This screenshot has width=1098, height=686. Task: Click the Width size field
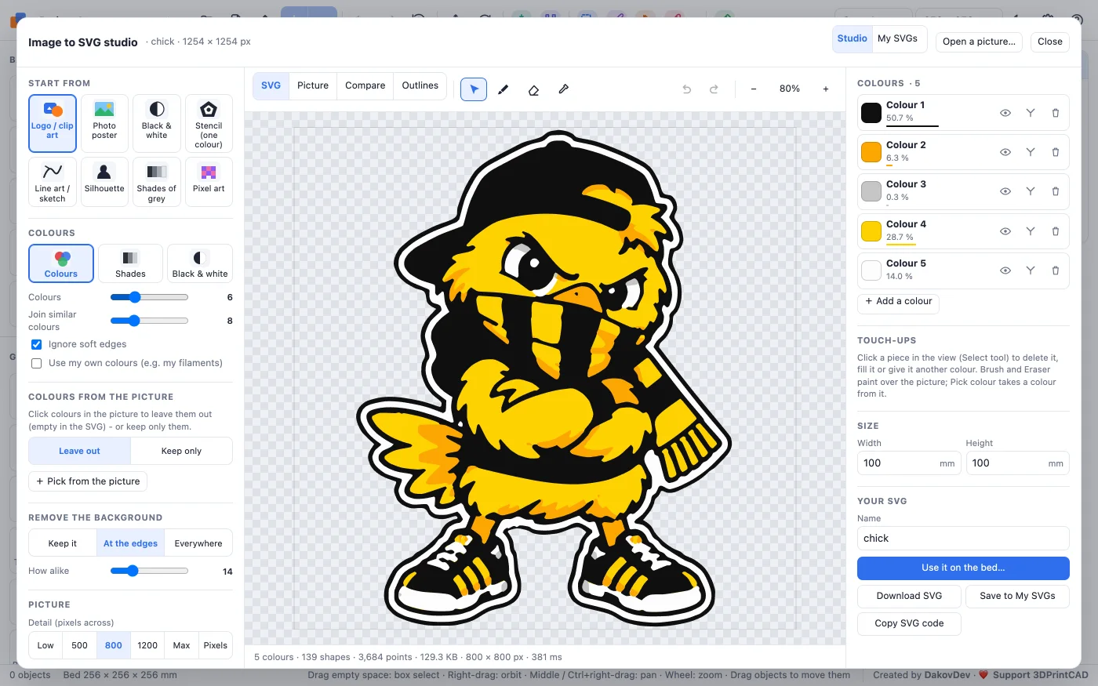click(908, 463)
